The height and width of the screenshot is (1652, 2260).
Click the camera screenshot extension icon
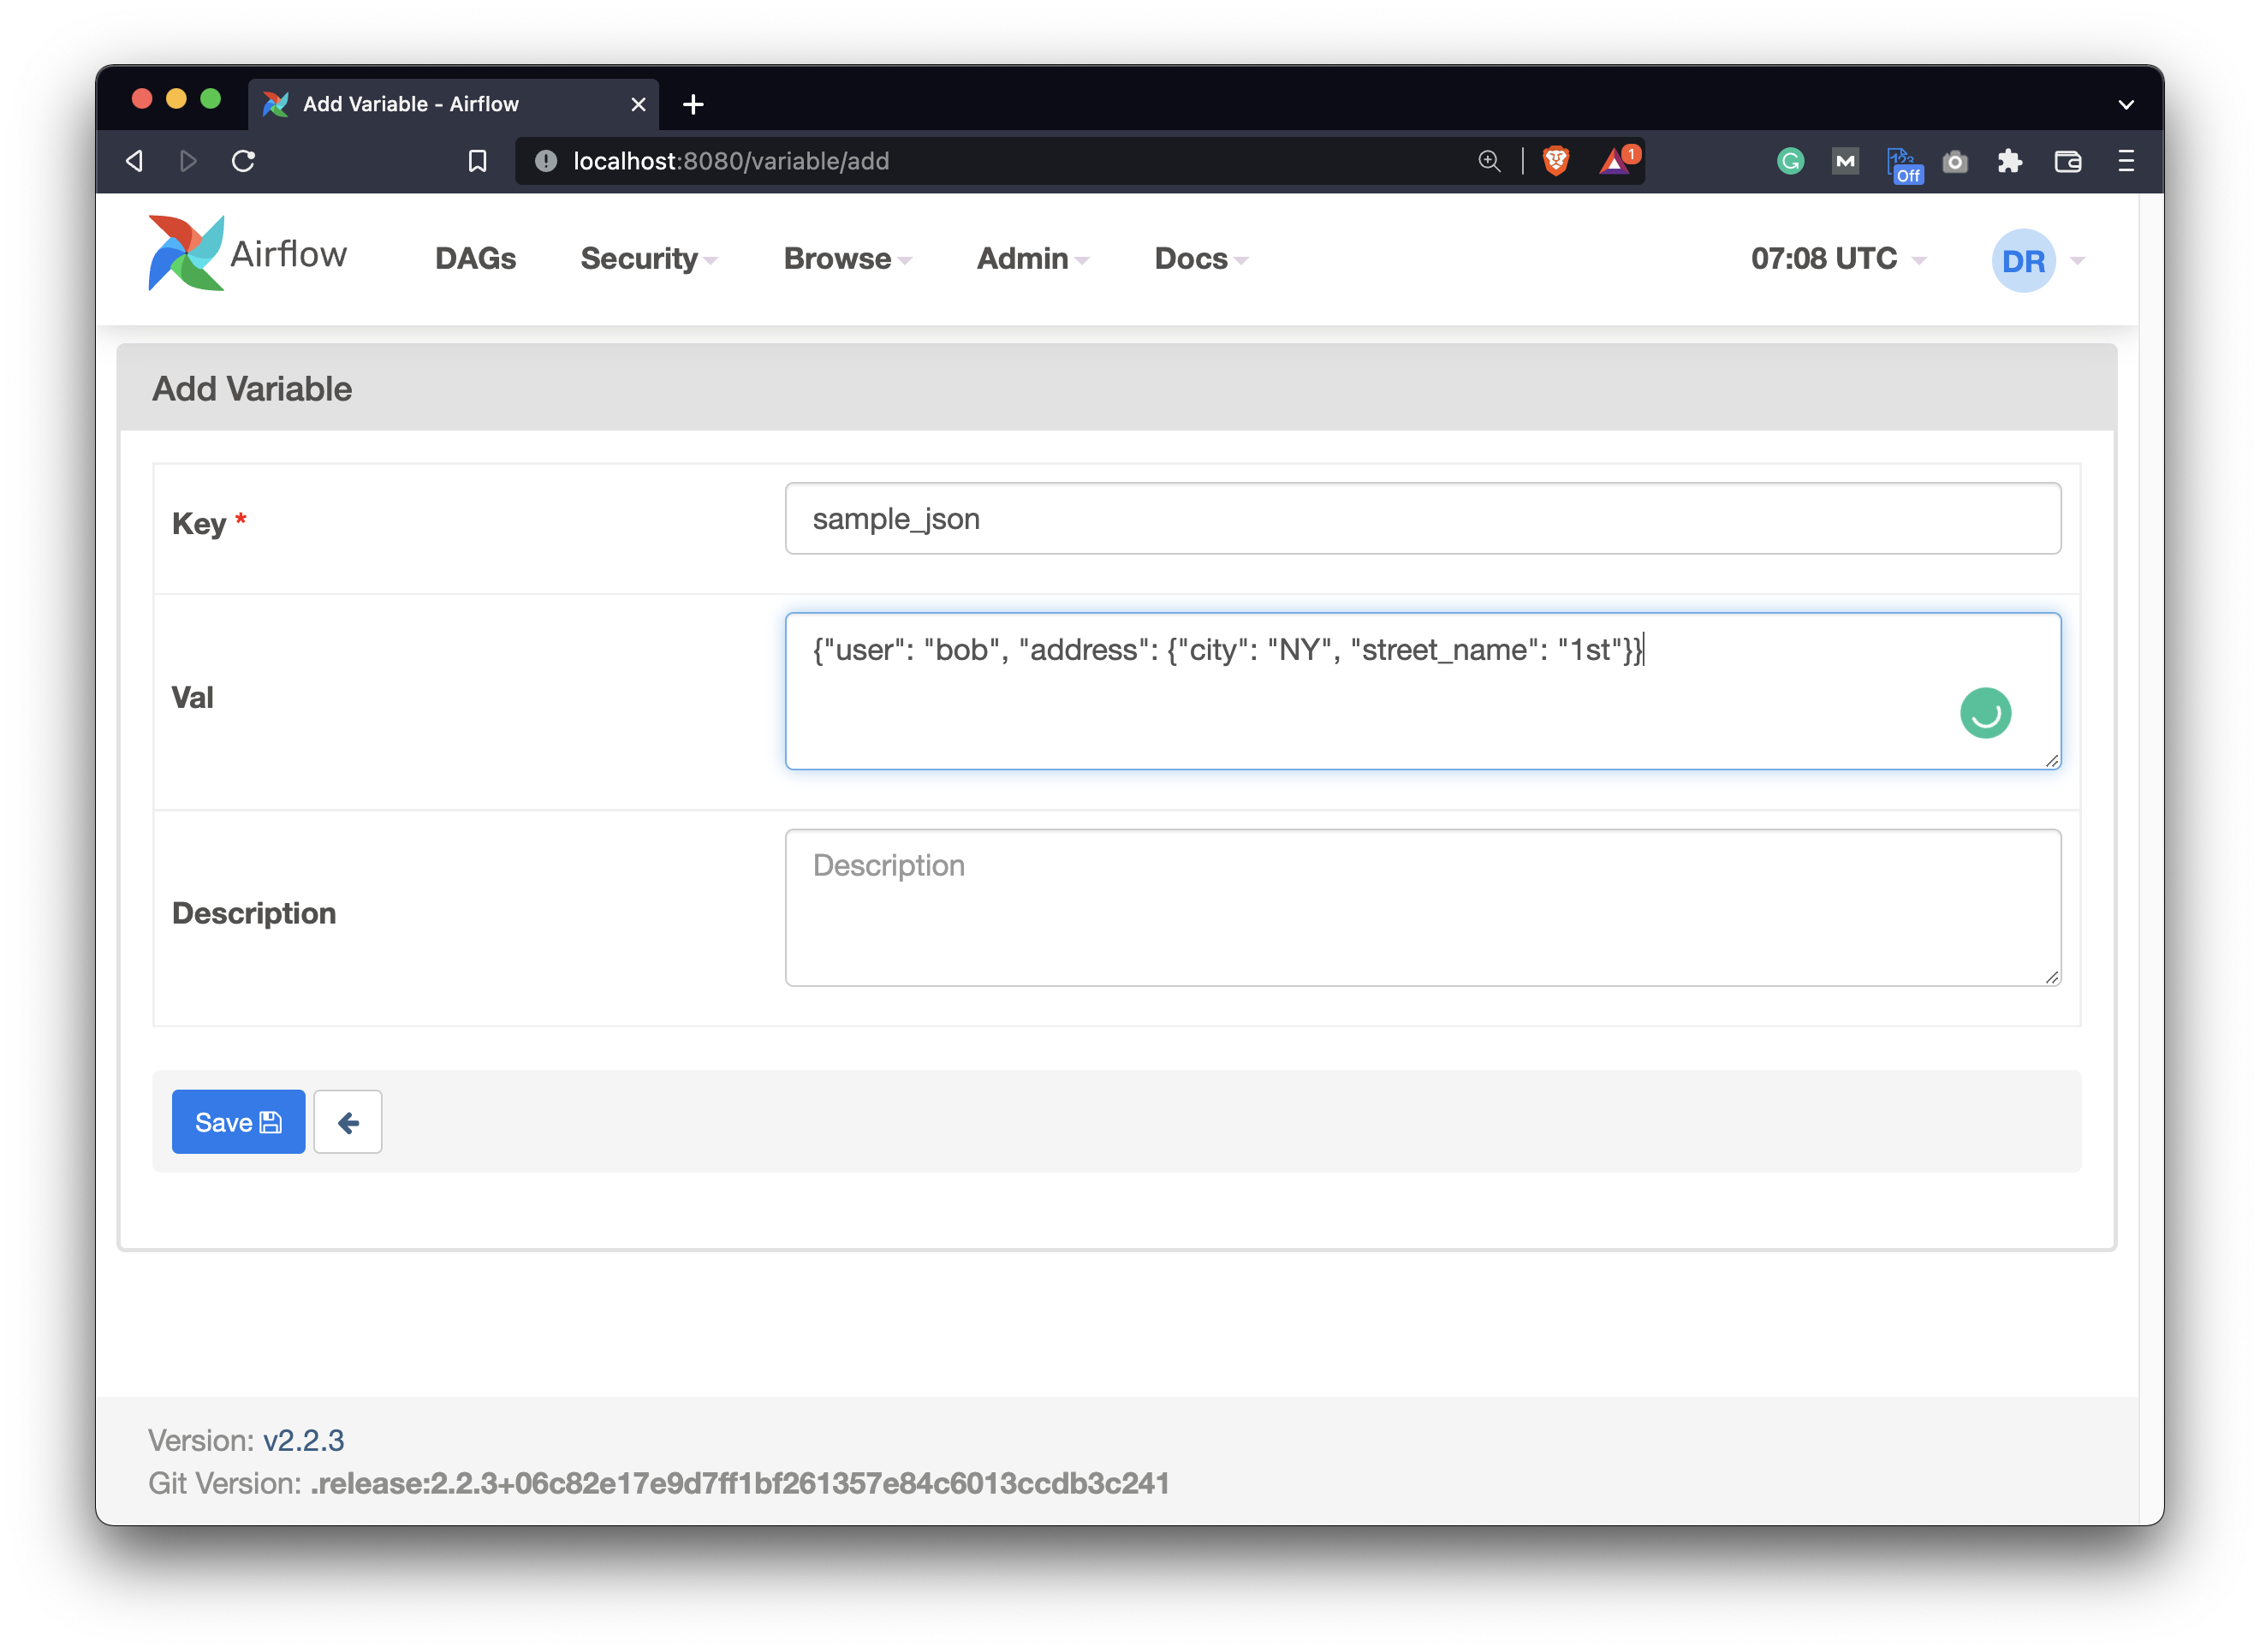(1956, 161)
